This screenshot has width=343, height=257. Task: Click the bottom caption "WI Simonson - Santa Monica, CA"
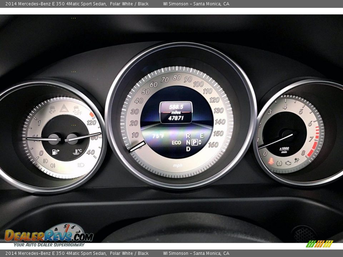click(x=196, y=253)
